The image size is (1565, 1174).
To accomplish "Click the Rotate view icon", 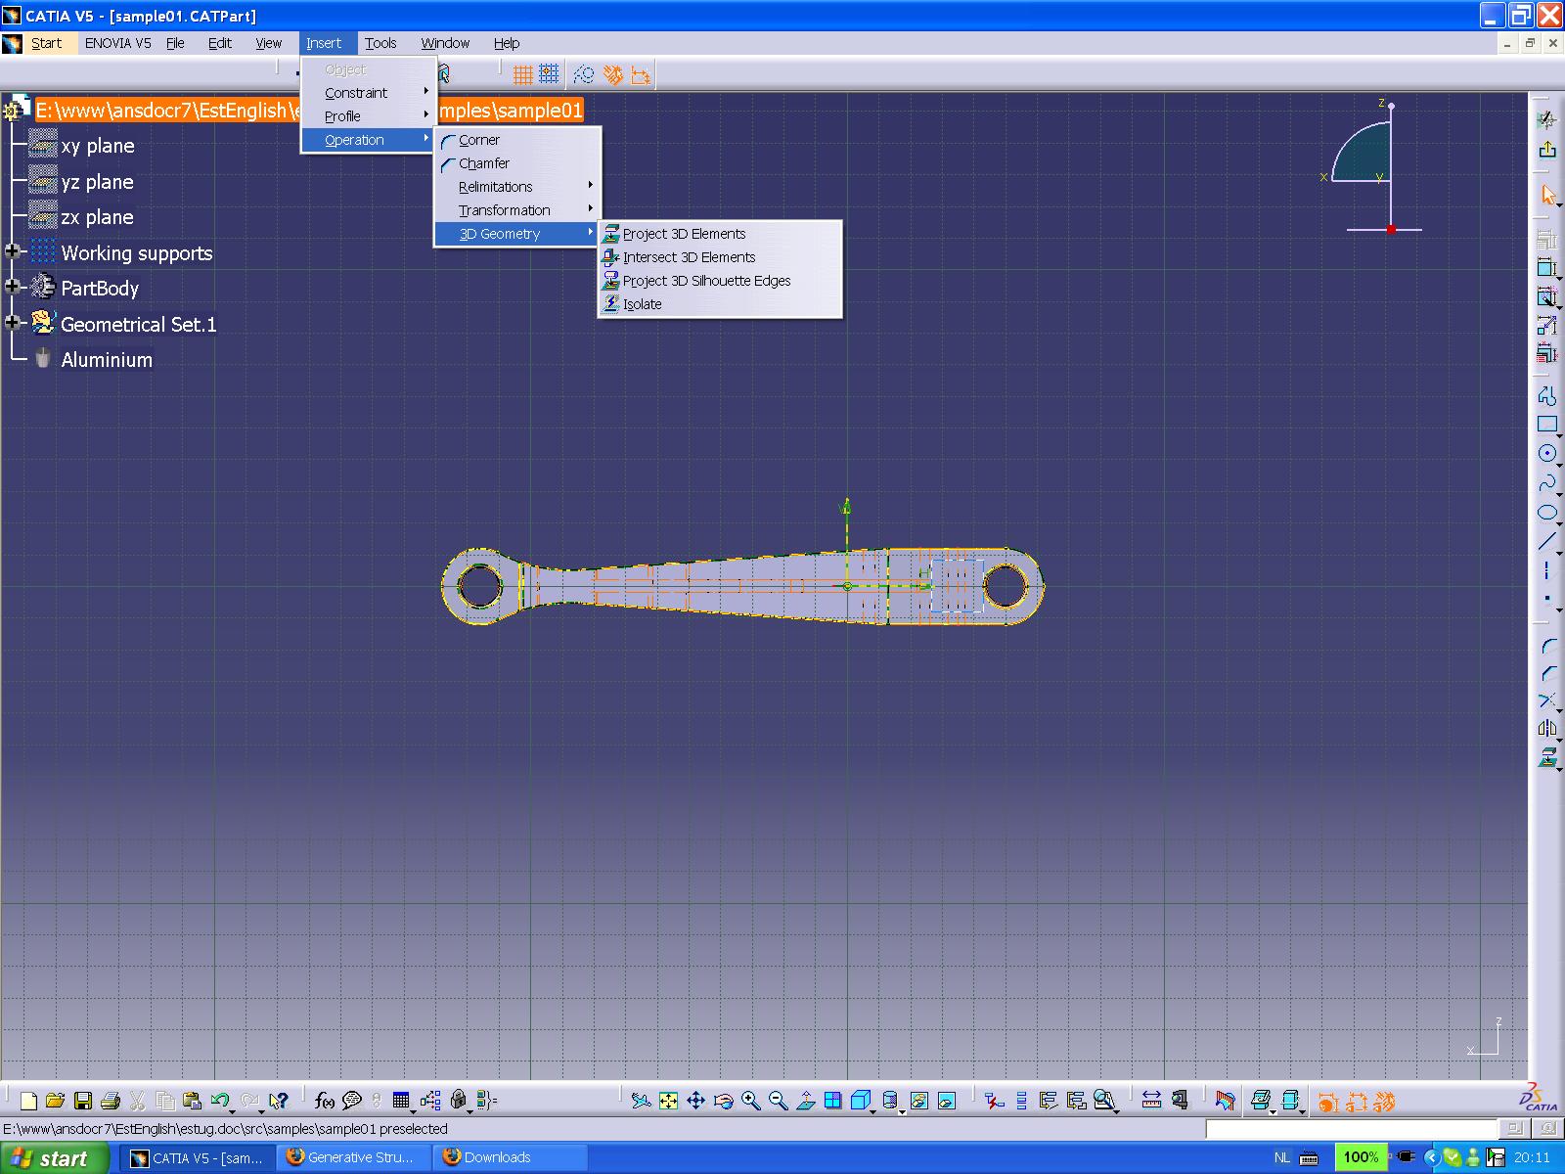I will (x=723, y=1102).
